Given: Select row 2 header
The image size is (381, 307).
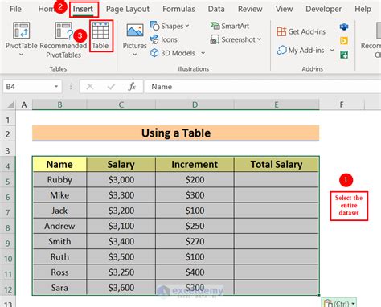Looking at the screenshot, I should coord(8,134).
